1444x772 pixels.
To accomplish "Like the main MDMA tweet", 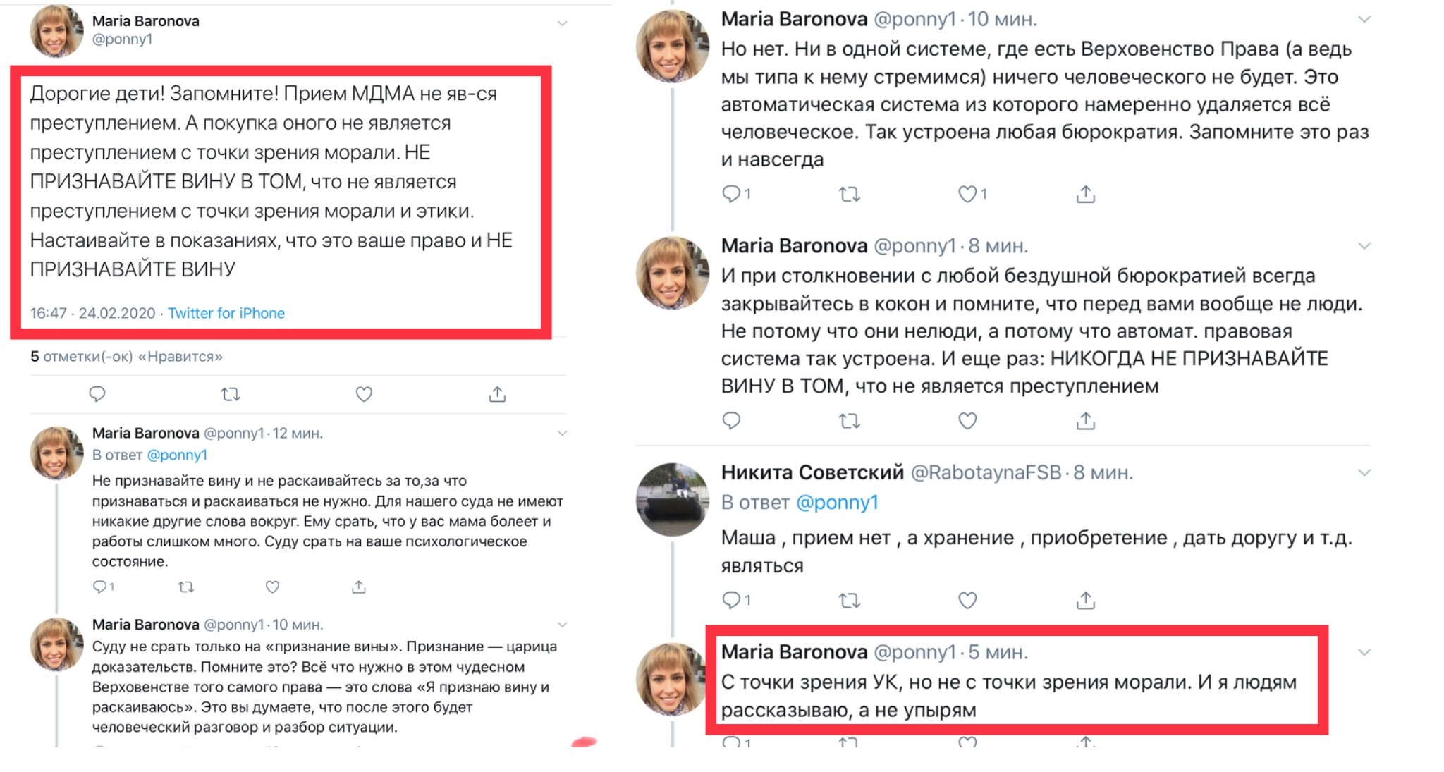I will [x=363, y=394].
